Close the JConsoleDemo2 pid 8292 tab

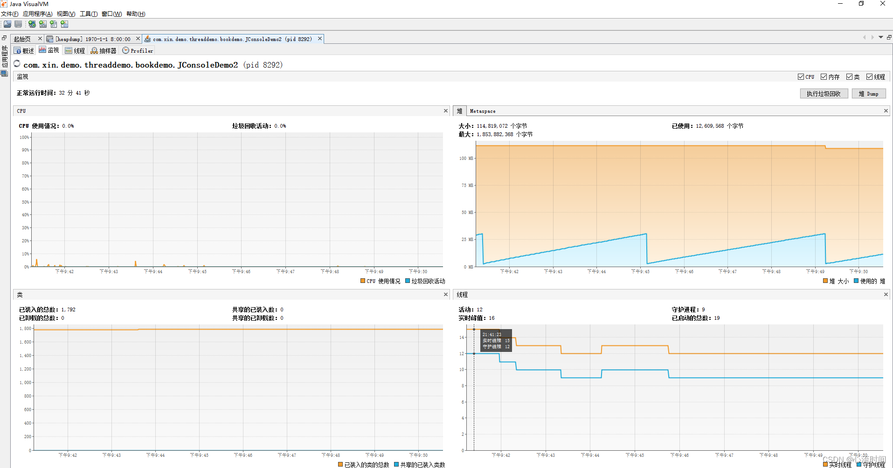(320, 39)
